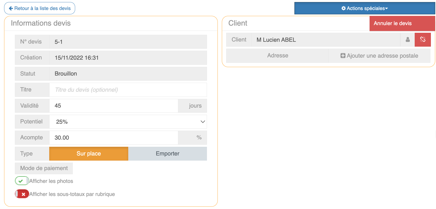Click the Validité days input field
The image size is (436, 209).
(113, 106)
